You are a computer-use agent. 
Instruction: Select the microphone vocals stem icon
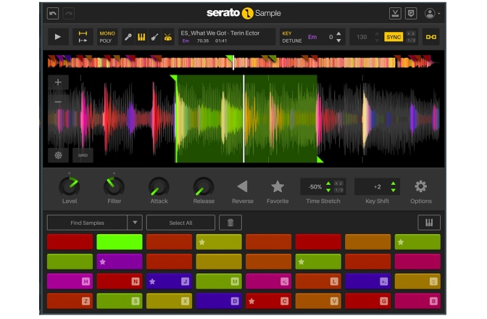128,37
